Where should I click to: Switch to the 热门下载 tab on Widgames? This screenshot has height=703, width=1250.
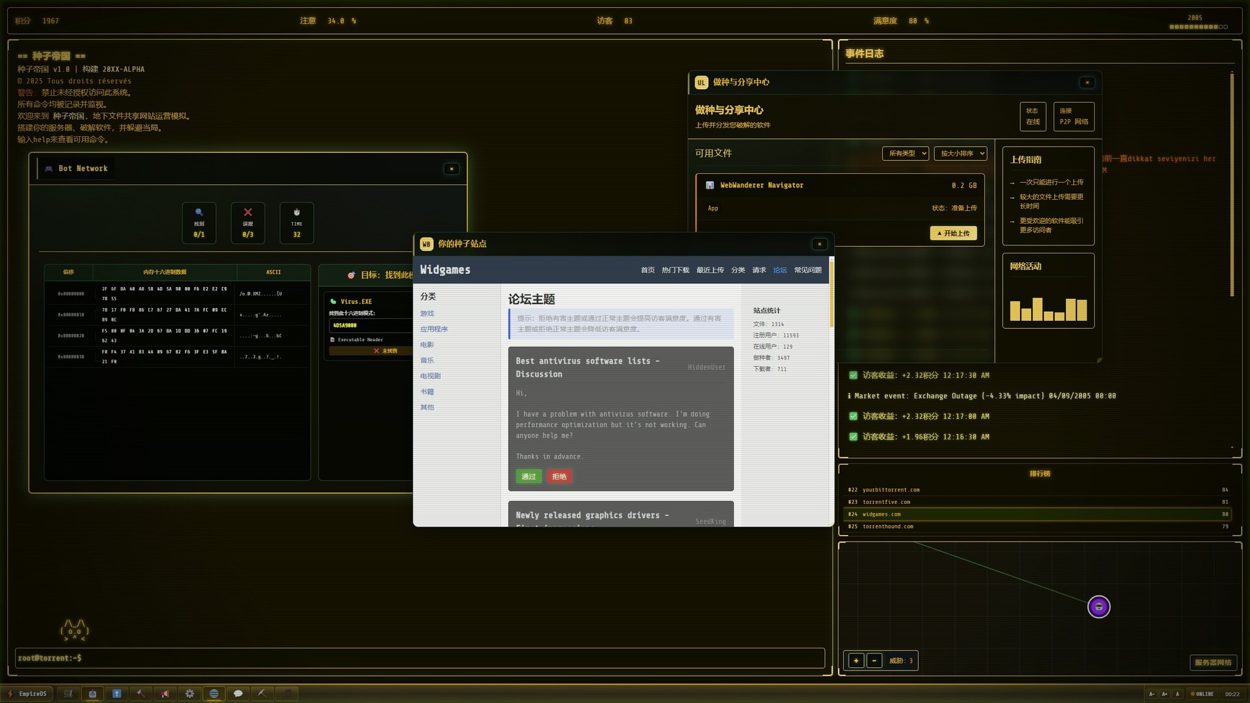(674, 269)
